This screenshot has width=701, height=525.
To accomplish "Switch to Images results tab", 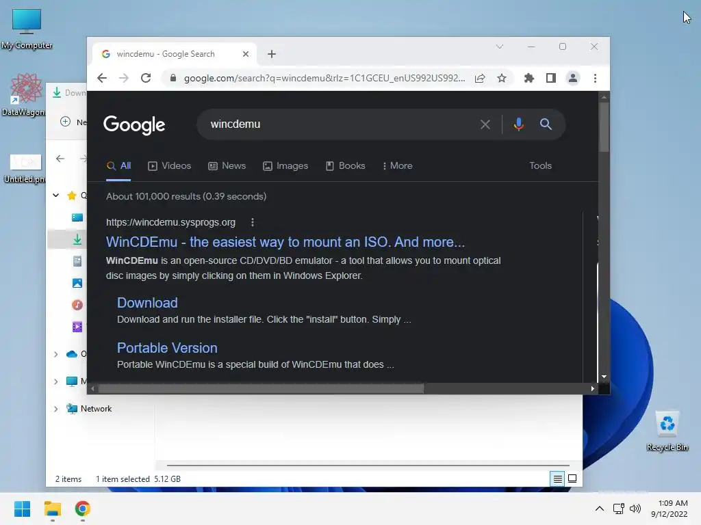I will [285, 165].
